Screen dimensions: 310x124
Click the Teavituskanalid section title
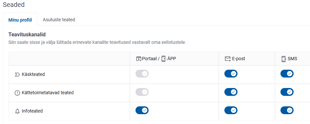point(27,34)
